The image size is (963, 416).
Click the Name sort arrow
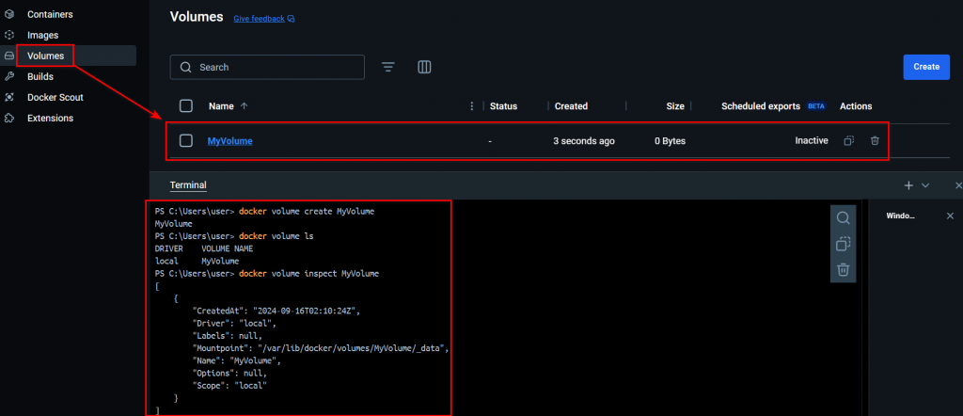[x=244, y=105]
